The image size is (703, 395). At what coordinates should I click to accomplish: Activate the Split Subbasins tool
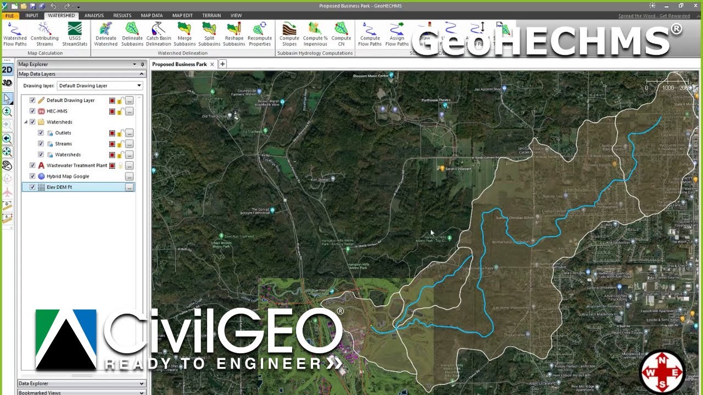(x=209, y=34)
